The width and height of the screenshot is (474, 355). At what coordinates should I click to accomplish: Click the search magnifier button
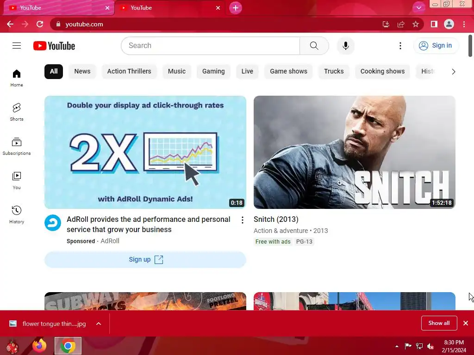pyautogui.click(x=314, y=46)
